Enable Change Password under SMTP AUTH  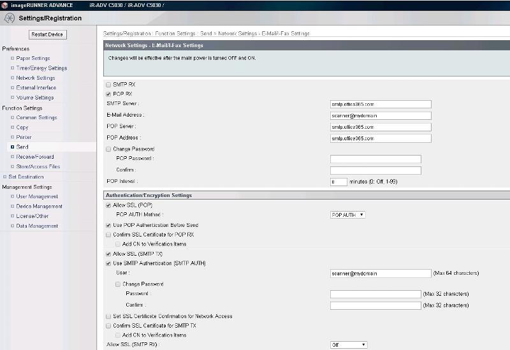[118, 284]
